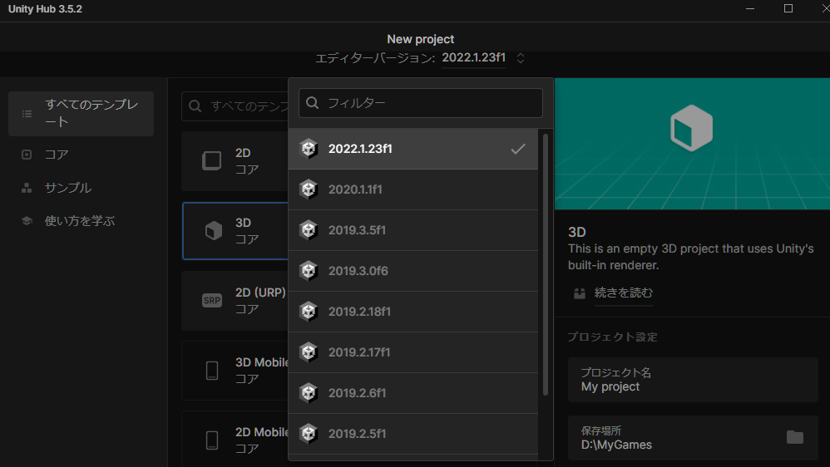This screenshot has height=467, width=830.
Task: Choose editor version 2020.1.1f1
Action: click(413, 189)
